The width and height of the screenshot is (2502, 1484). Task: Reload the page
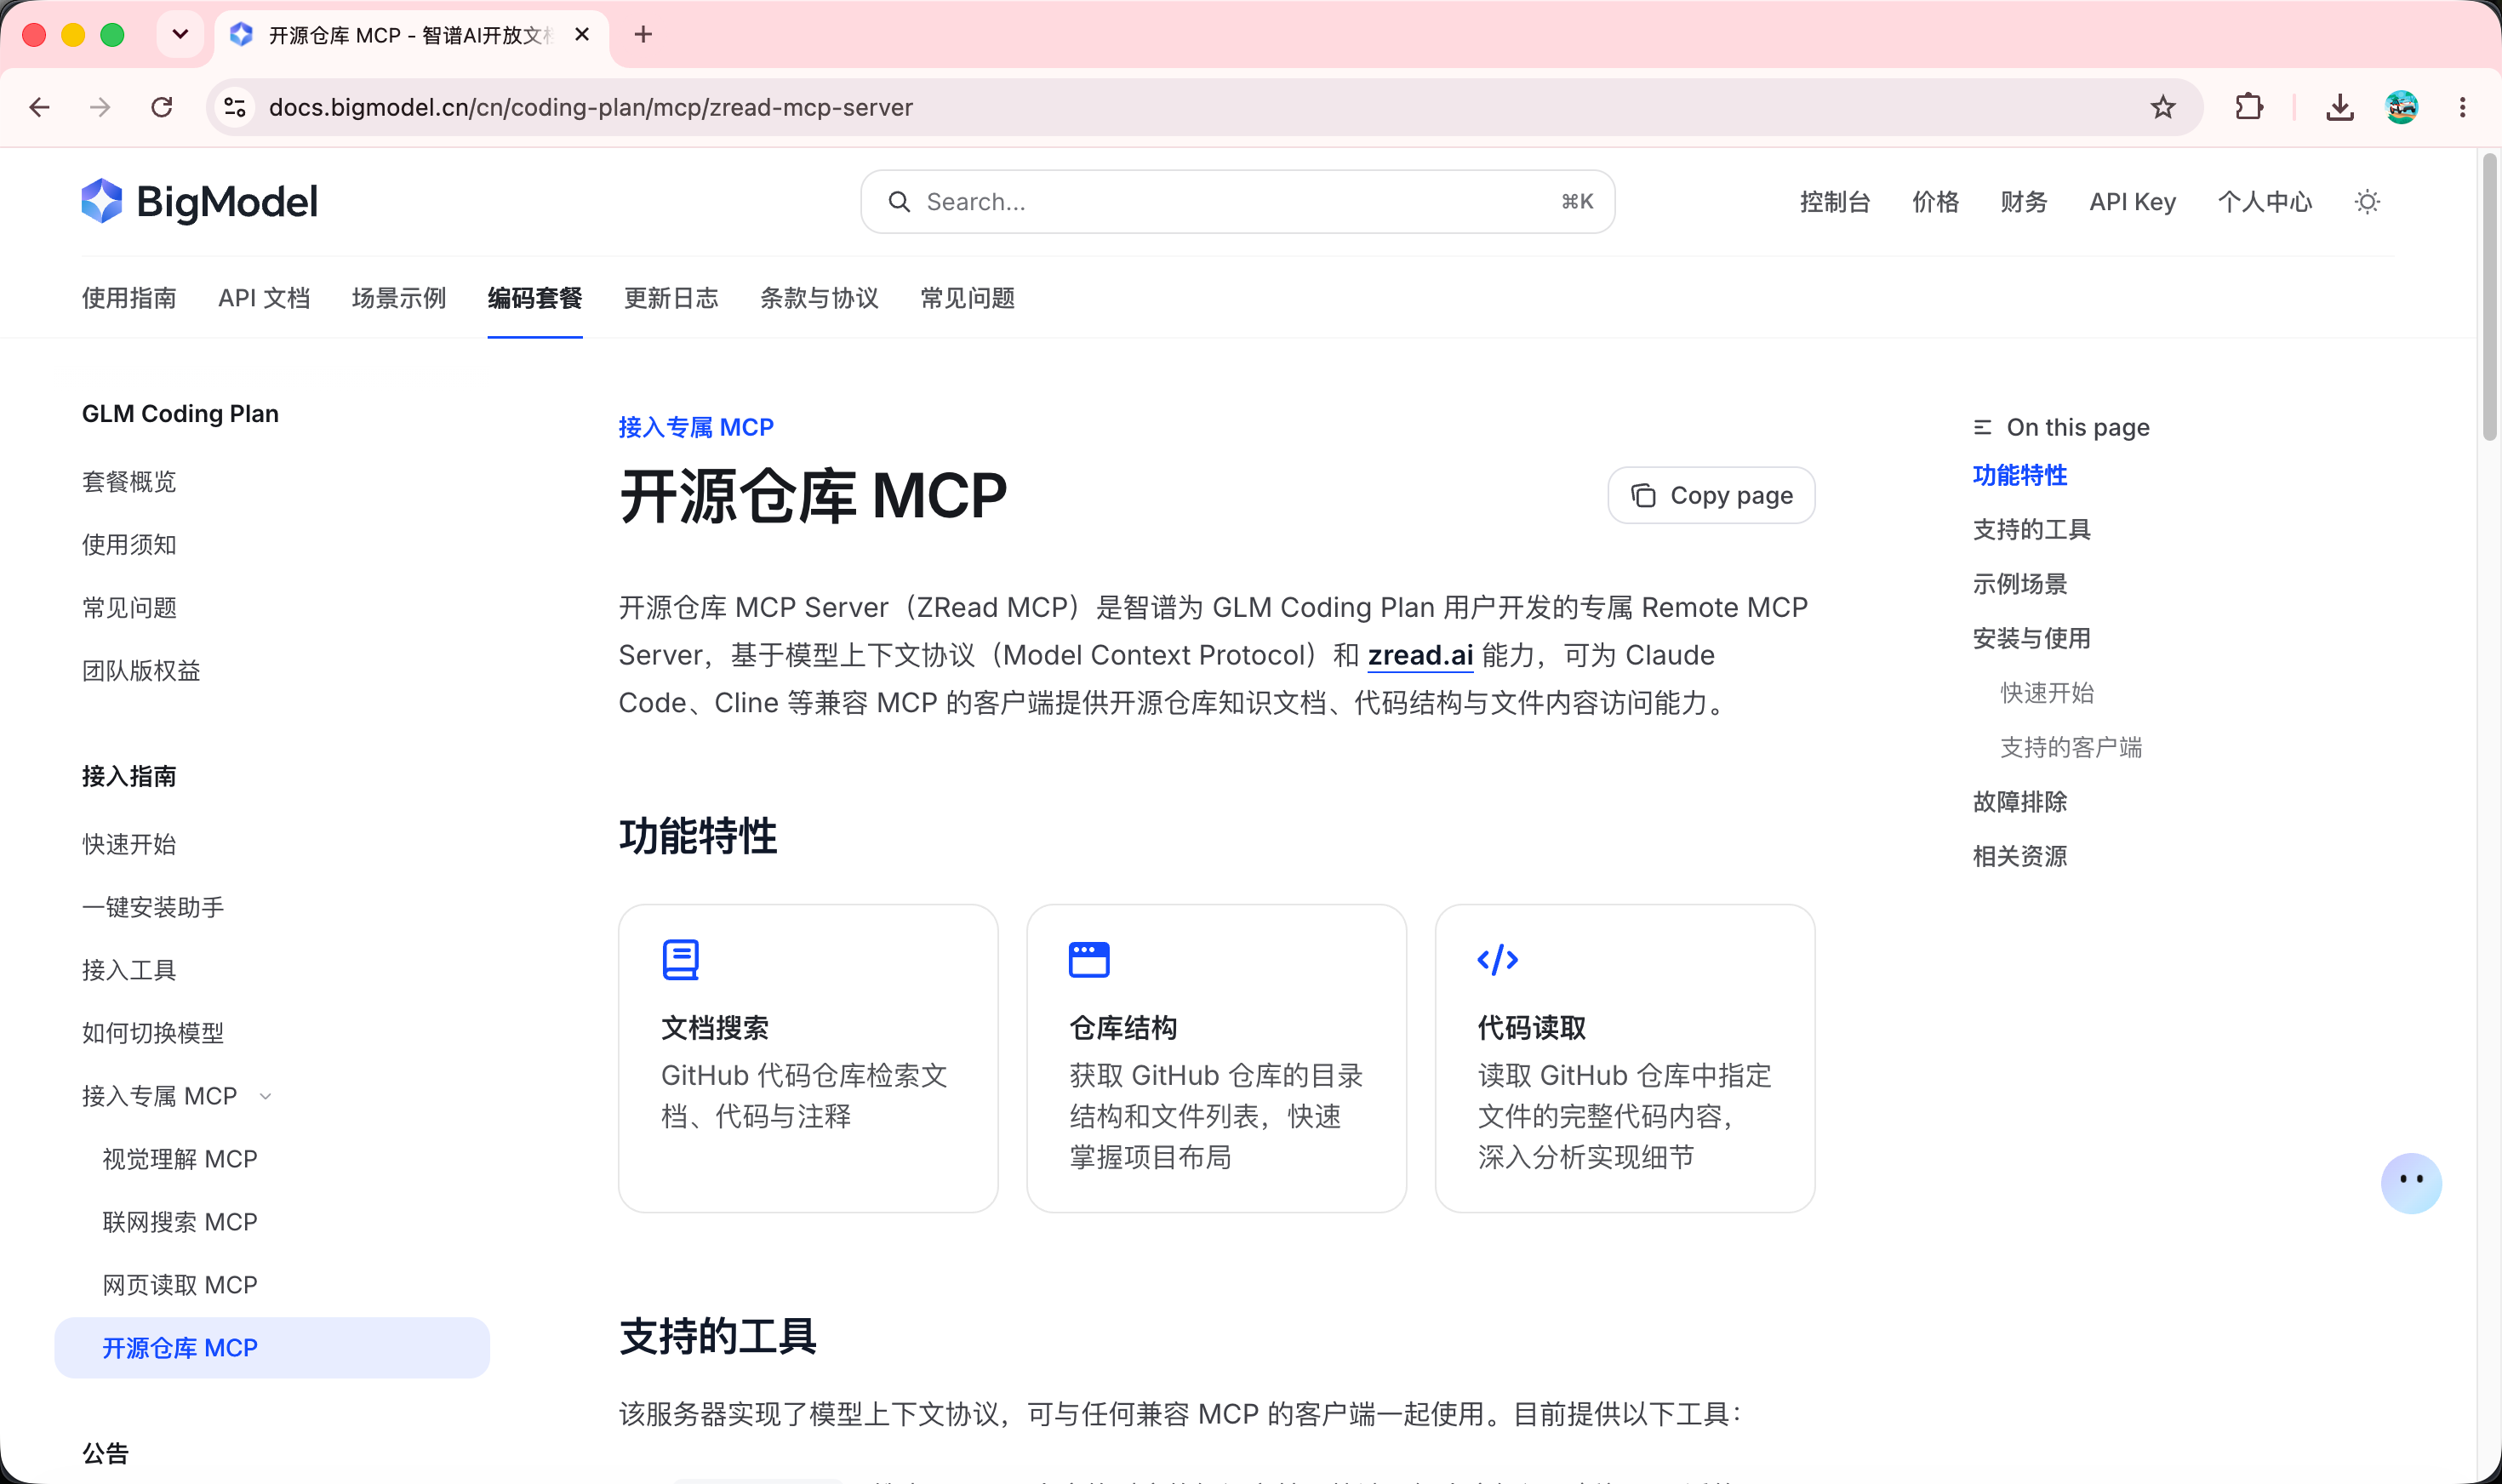point(162,107)
